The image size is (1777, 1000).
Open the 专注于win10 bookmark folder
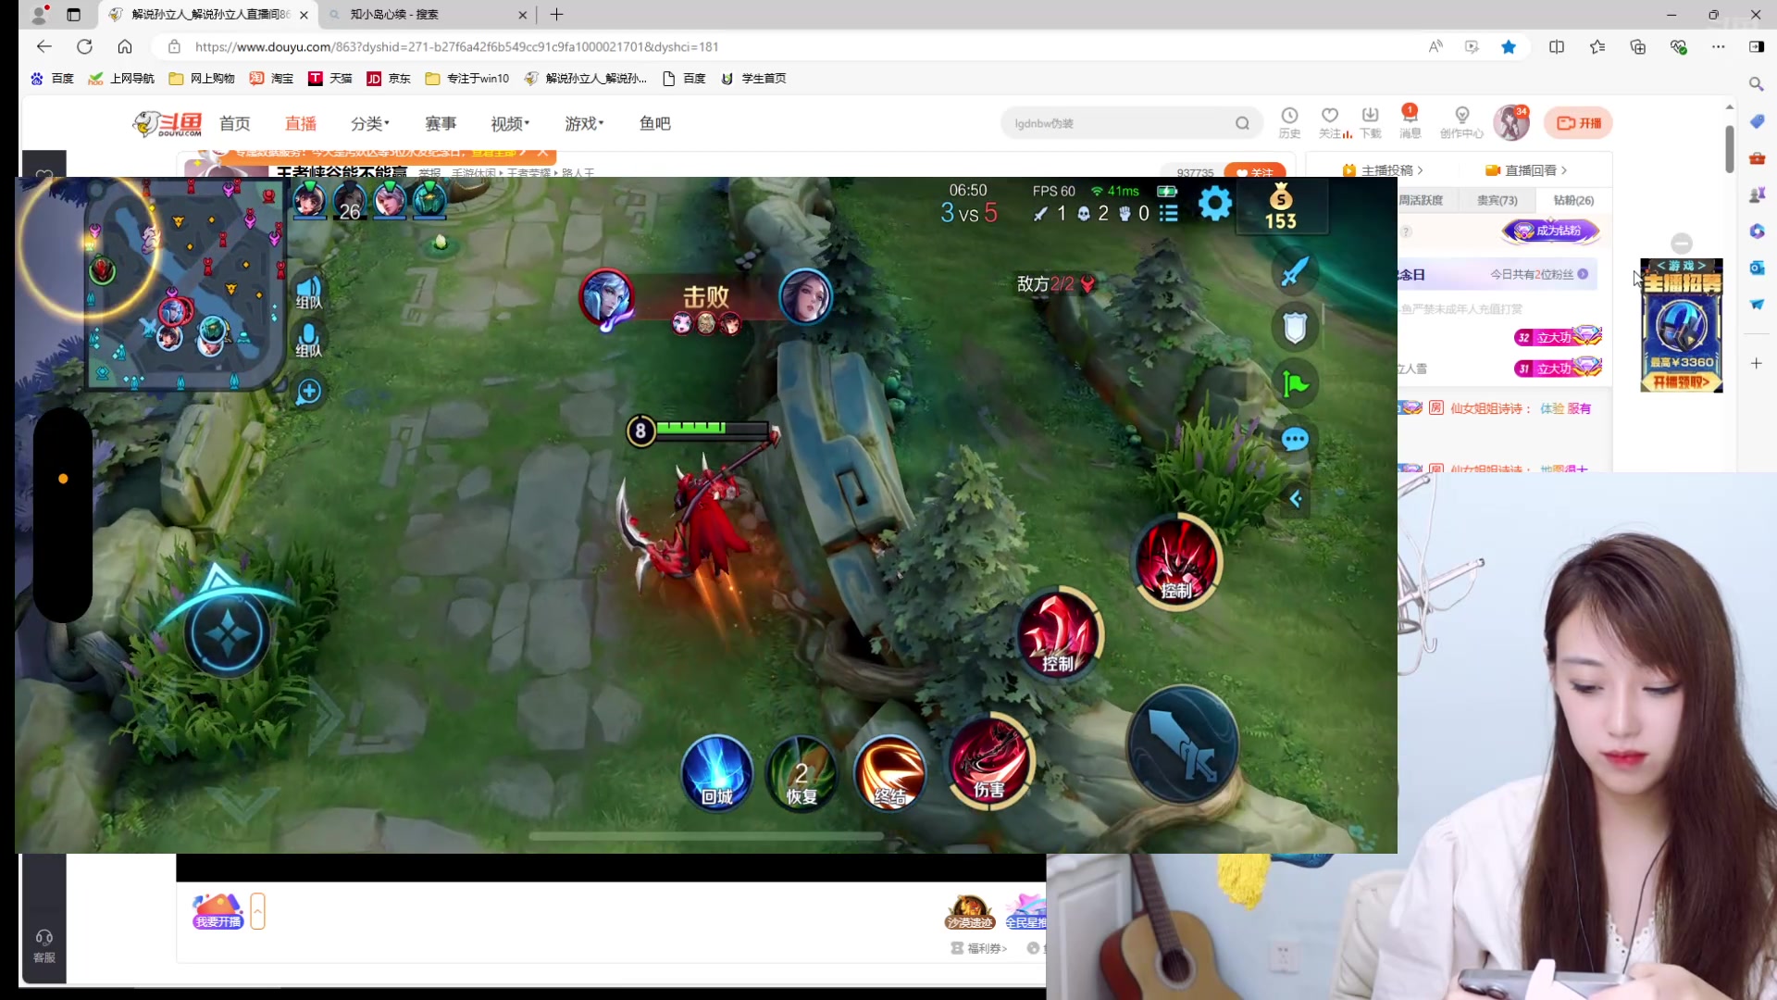tap(466, 79)
